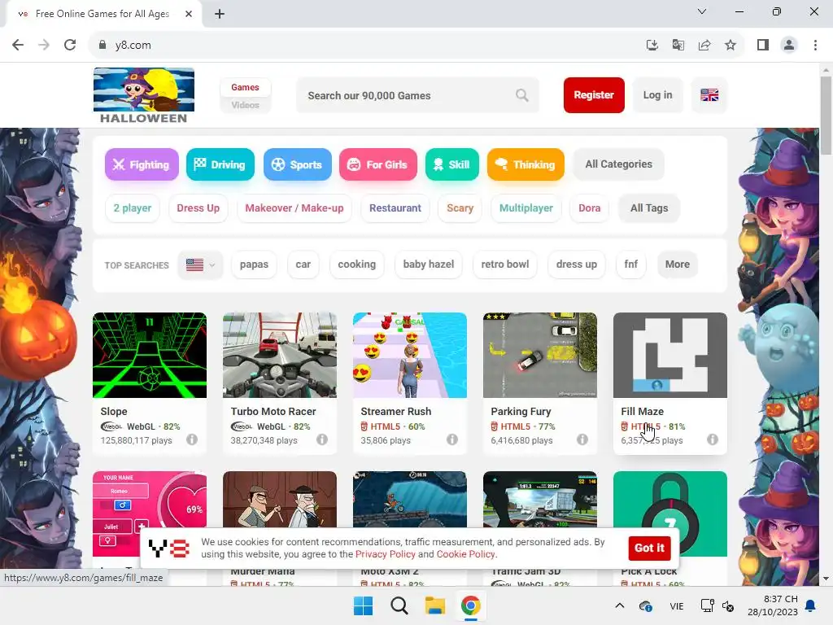Switch to the Videos tab
The width and height of the screenshot is (833, 625).
245,105
